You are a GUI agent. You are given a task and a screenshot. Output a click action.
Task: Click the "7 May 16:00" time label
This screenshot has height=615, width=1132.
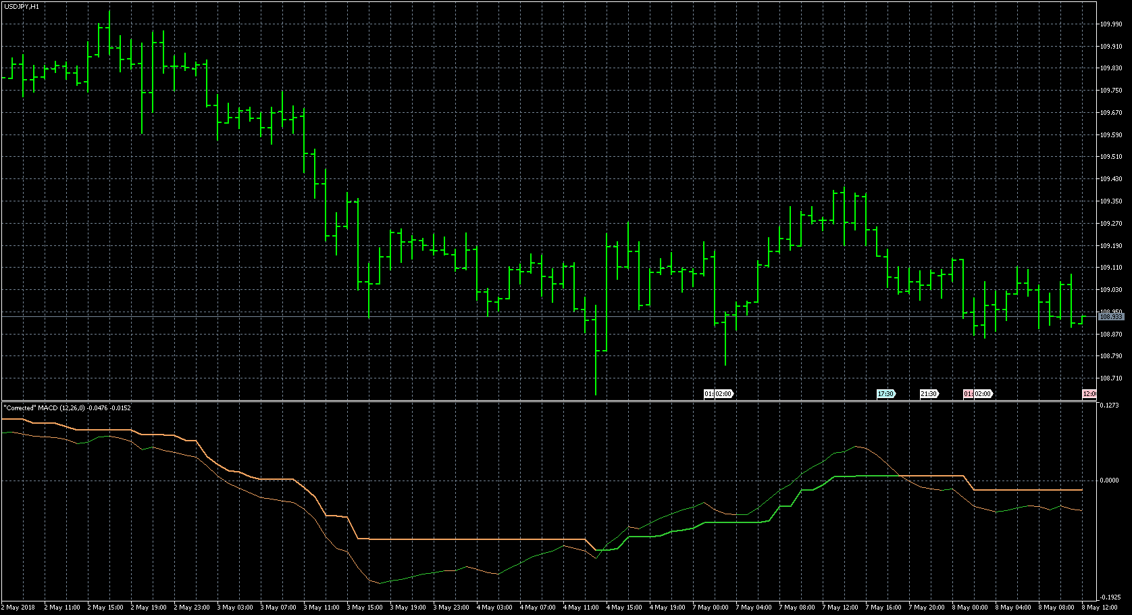pos(883,608)
